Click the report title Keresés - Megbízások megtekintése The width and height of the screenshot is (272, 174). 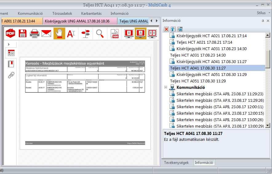[65, 63]
